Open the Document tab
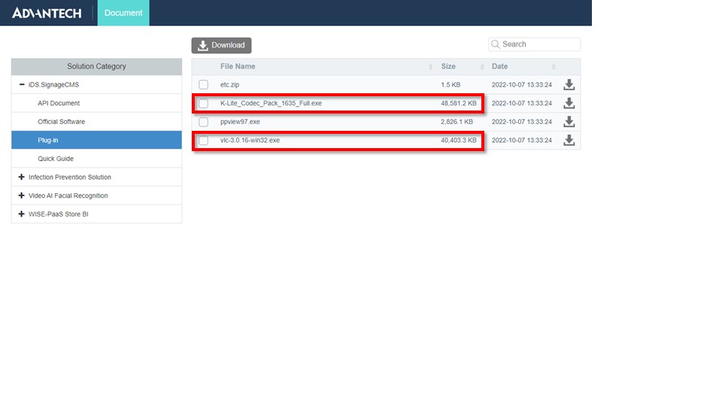722x406 pixels. pyautogui.click(x=123, y=13)
